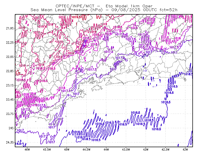Select the "43.5W" longitude axis label

(x=126, y=150)
